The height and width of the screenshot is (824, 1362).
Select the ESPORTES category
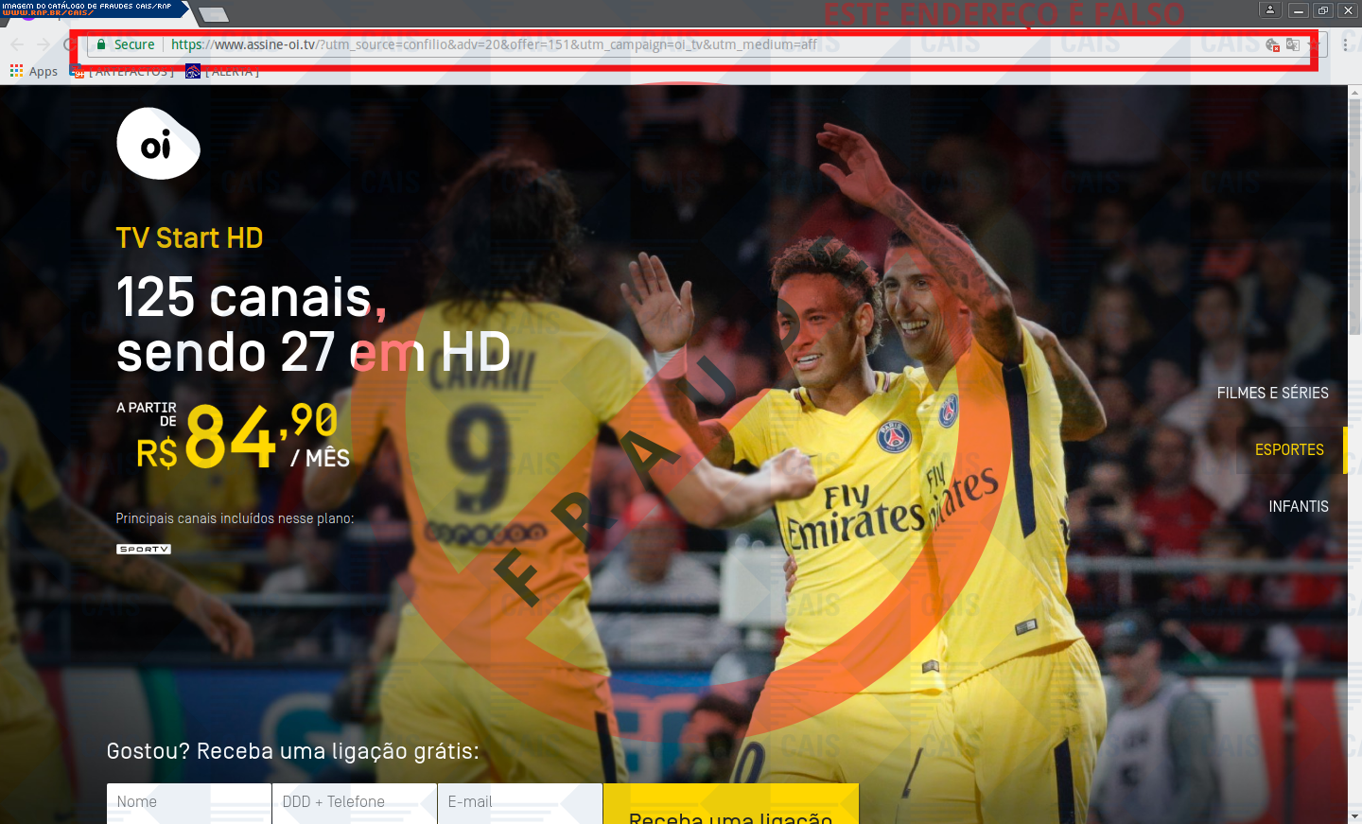coord(1289,449)
